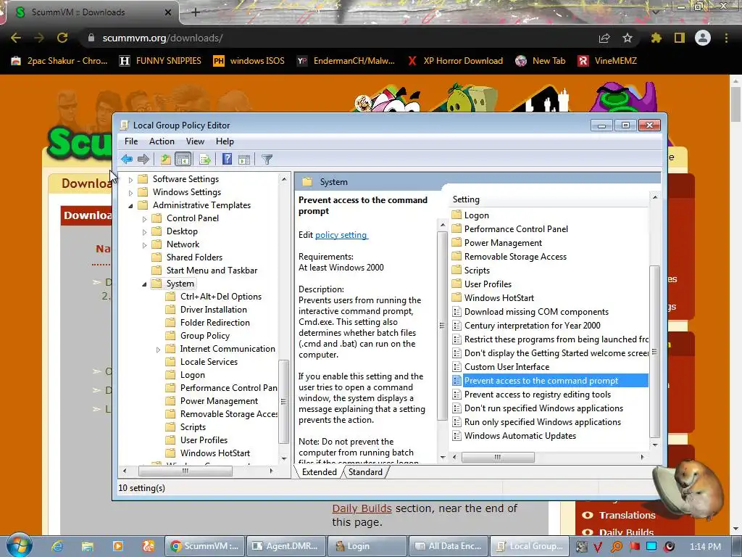742x557 pixels.
Task: Reload the ScummVM page in Chrome
Action: pyautogui.click(x=62, y=38)
